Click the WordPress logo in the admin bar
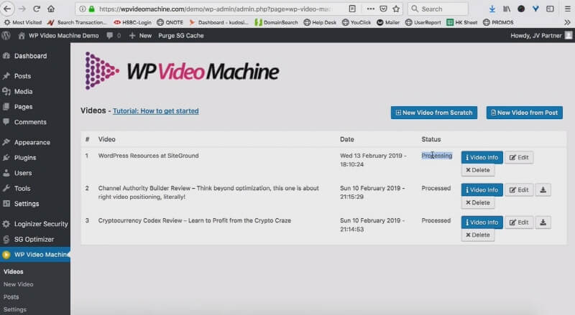 click(6, 36)
